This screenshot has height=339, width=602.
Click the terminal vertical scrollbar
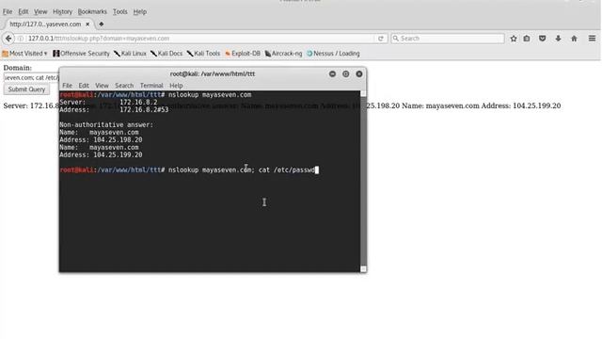[x=363, y=181]
